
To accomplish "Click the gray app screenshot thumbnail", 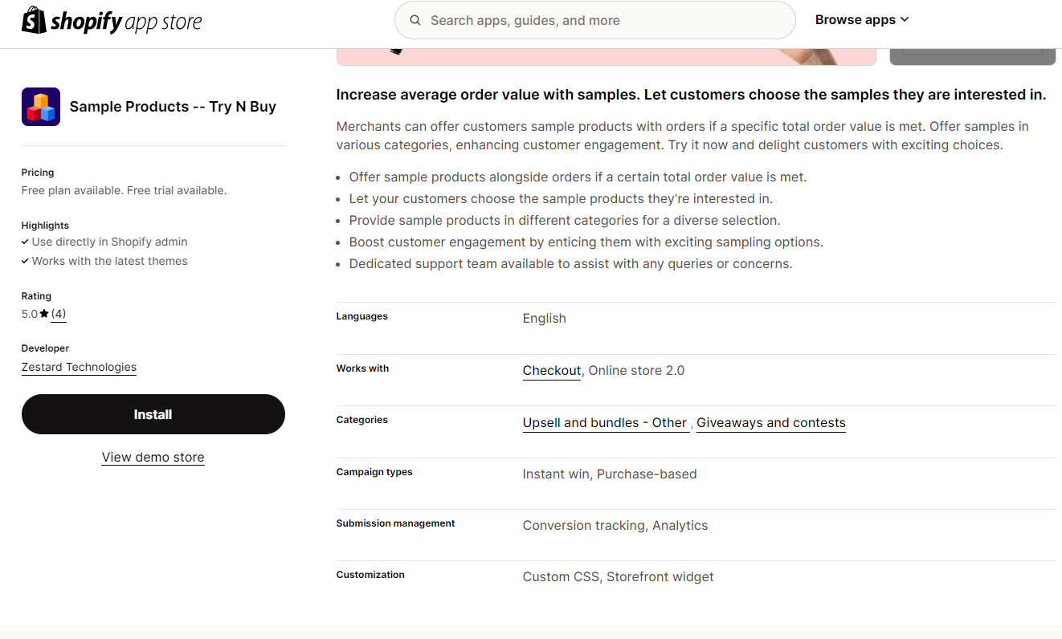I will point(973,57).
